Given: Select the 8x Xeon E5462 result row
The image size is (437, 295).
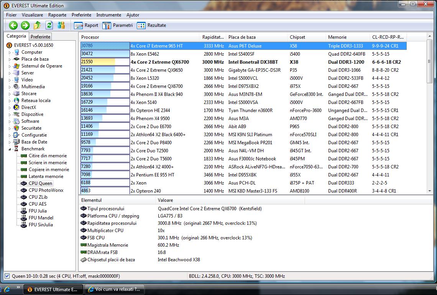Looking at the screenshot, I should [243, 54].
